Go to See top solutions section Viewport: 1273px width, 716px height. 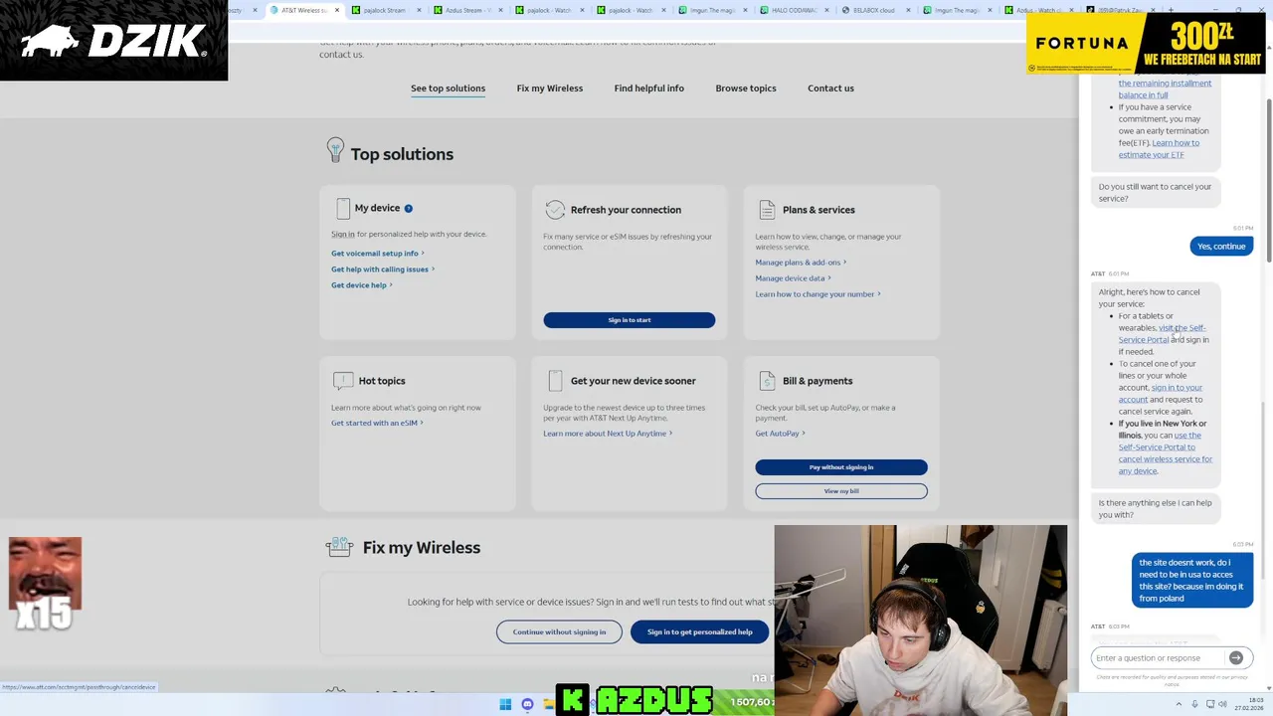click(448, 89)
